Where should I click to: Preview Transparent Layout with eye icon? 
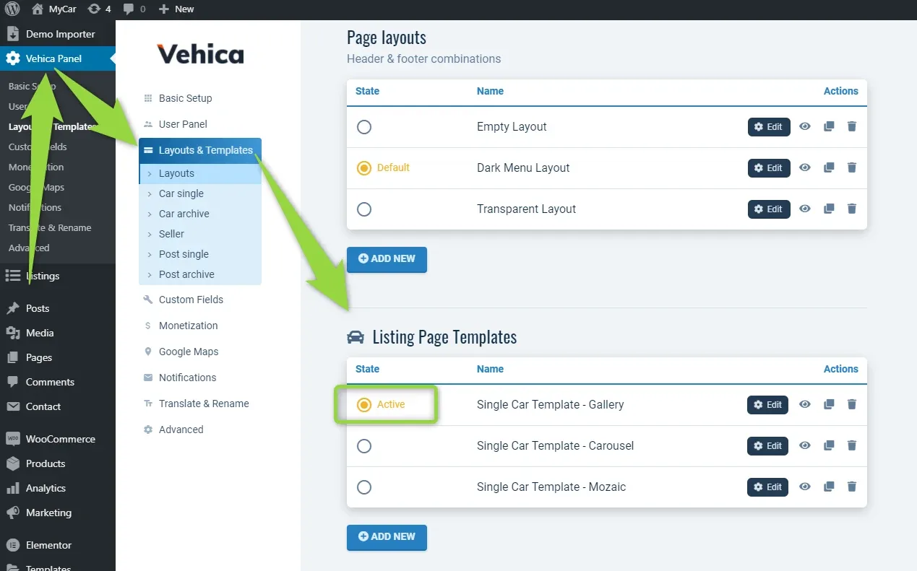tap(805, 209)
